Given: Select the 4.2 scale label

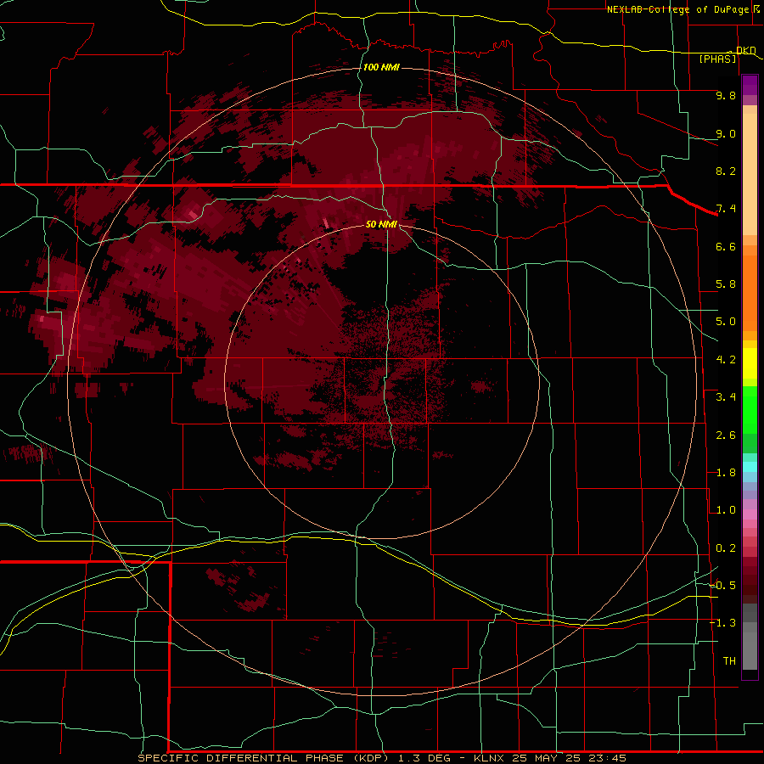Looking at the screenshot, I should pyautogui.click(x=726, y=360).
